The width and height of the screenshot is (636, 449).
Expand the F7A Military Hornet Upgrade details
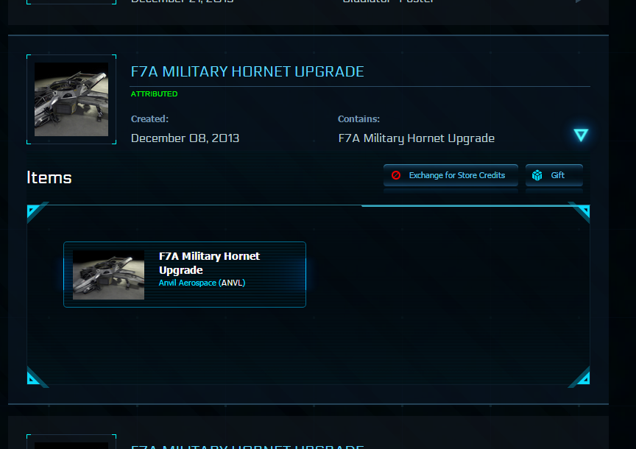click(x=581, y=135)
